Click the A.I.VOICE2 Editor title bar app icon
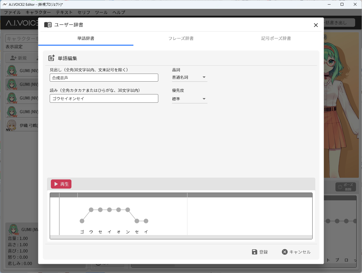Image resolution: width=362 pixels, height=273 pixels. tap(5, 5)
